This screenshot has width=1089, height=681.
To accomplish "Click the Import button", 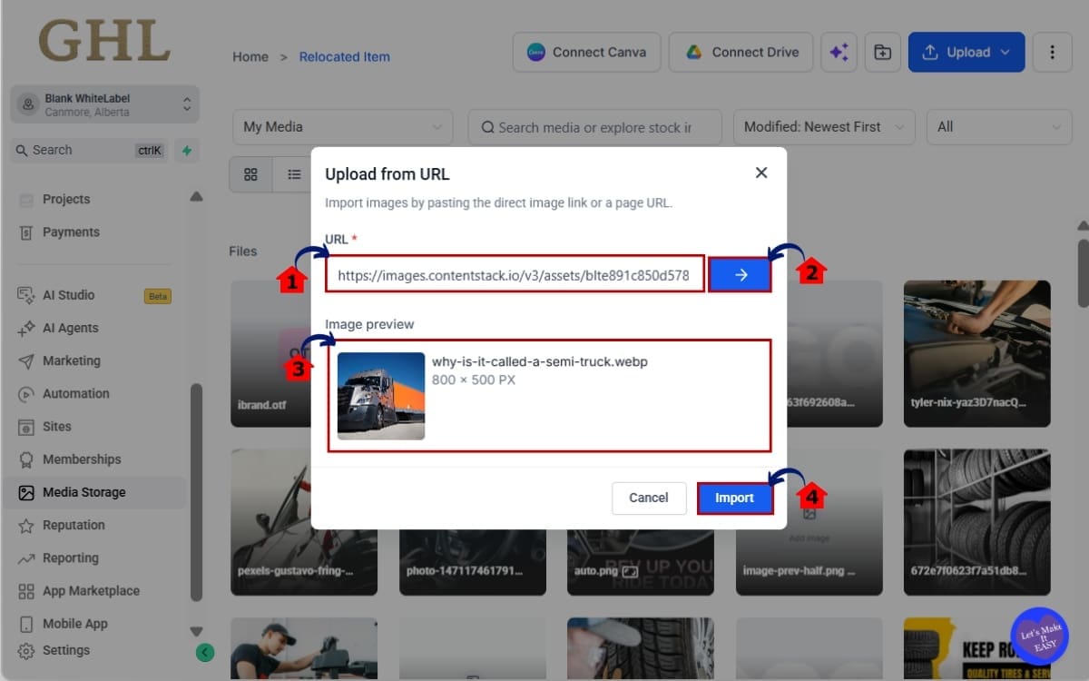I will pyautogui.click(x=734, y=498).
